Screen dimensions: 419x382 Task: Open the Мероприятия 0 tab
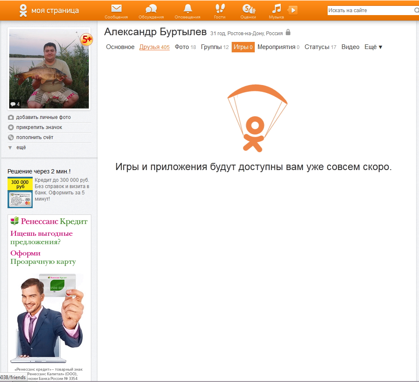(279, 47)
